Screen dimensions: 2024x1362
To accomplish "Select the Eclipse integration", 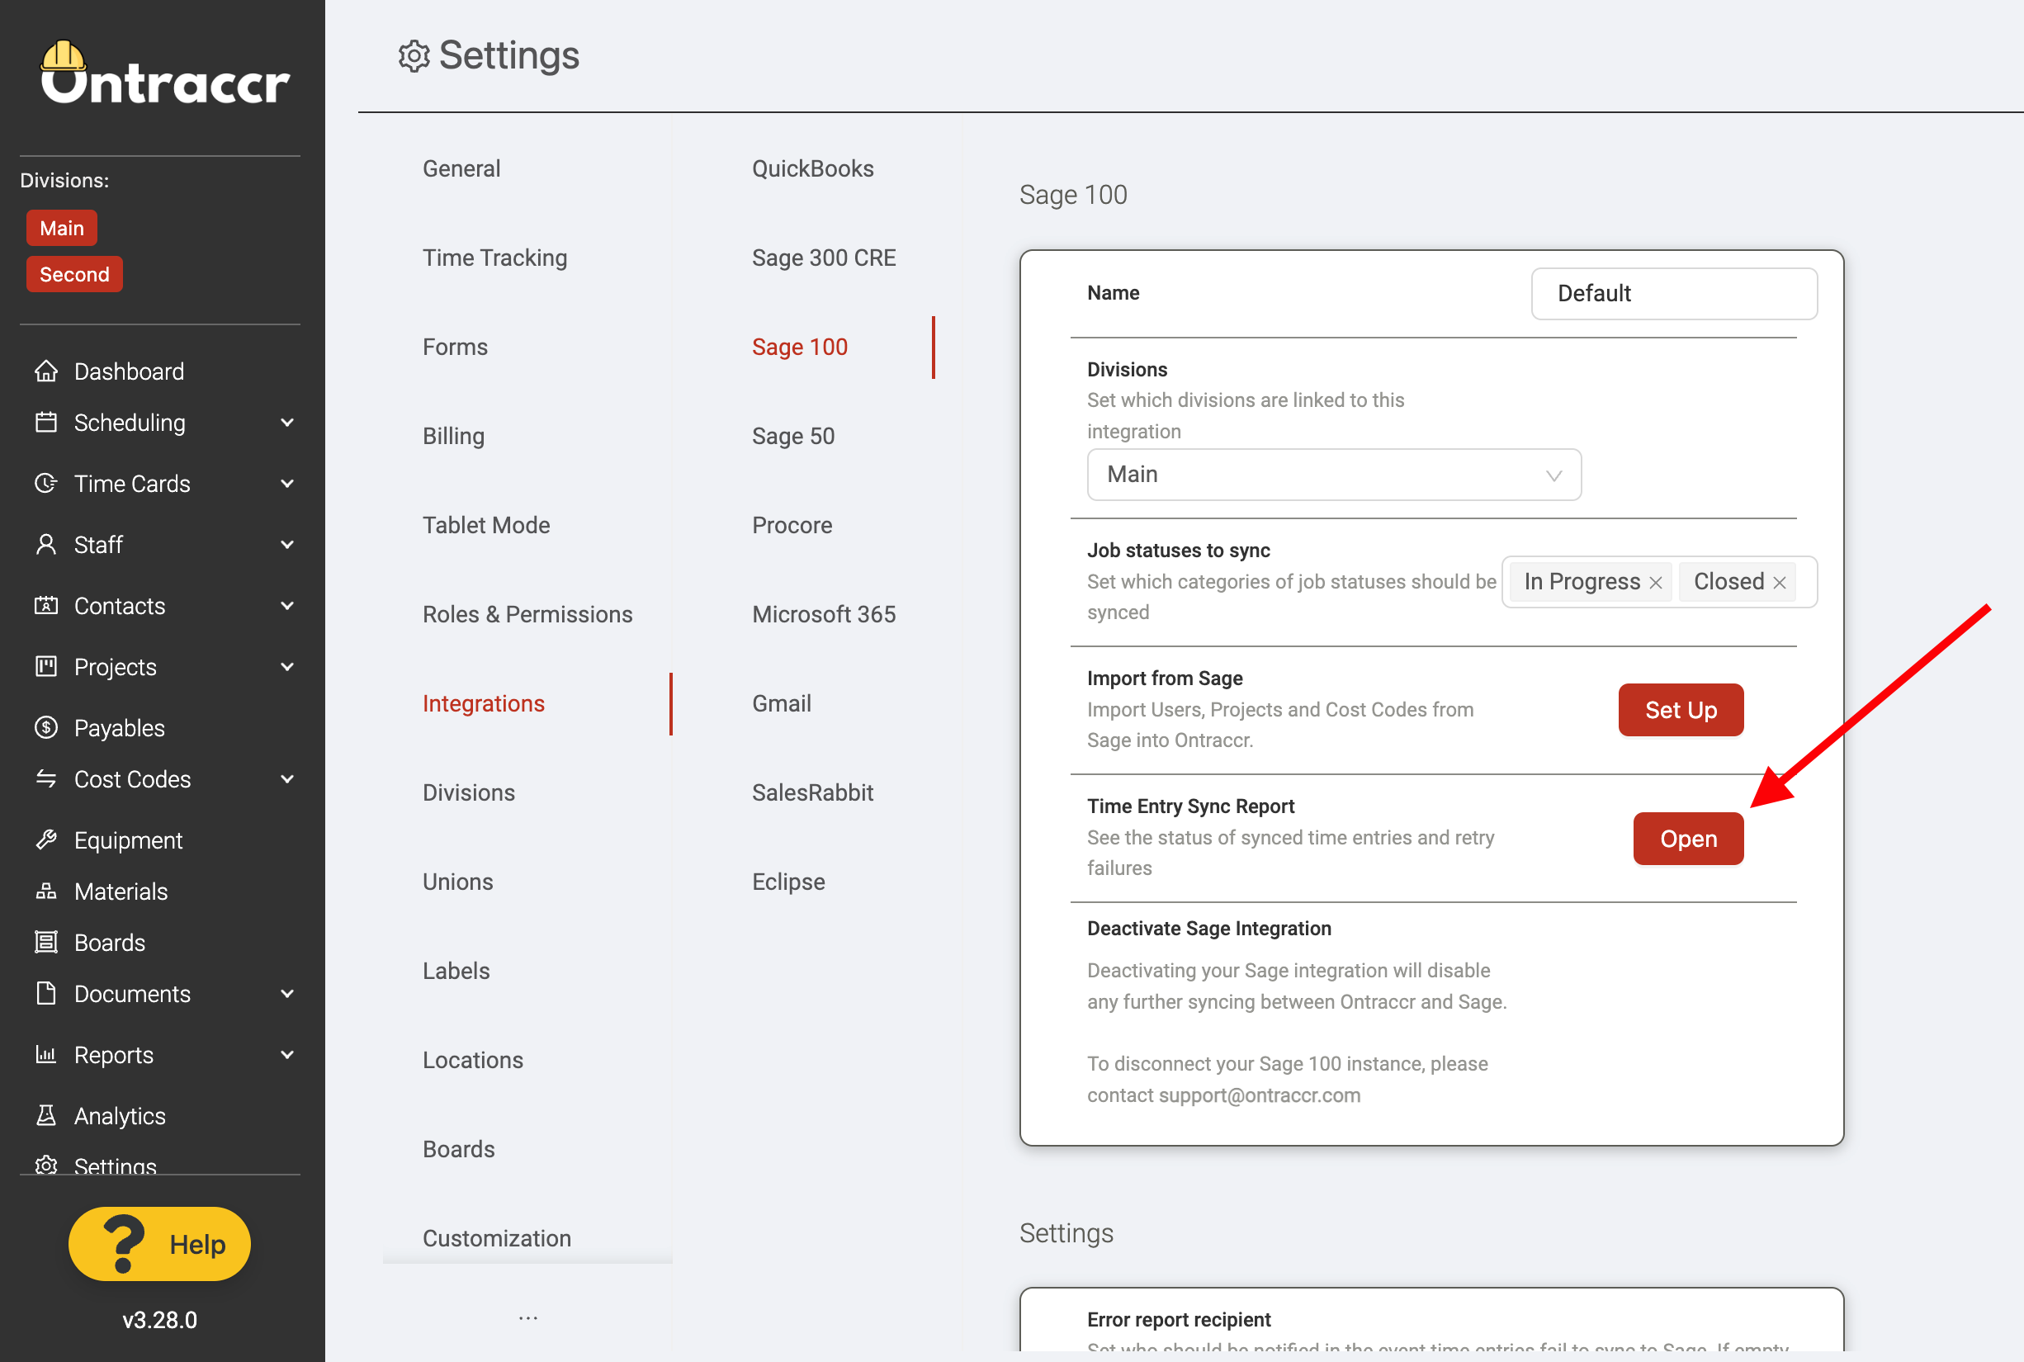I will coord(787,882).
